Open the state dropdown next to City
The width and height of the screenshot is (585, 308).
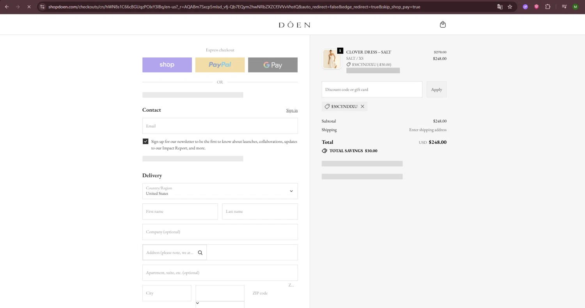tap(220, 293)
